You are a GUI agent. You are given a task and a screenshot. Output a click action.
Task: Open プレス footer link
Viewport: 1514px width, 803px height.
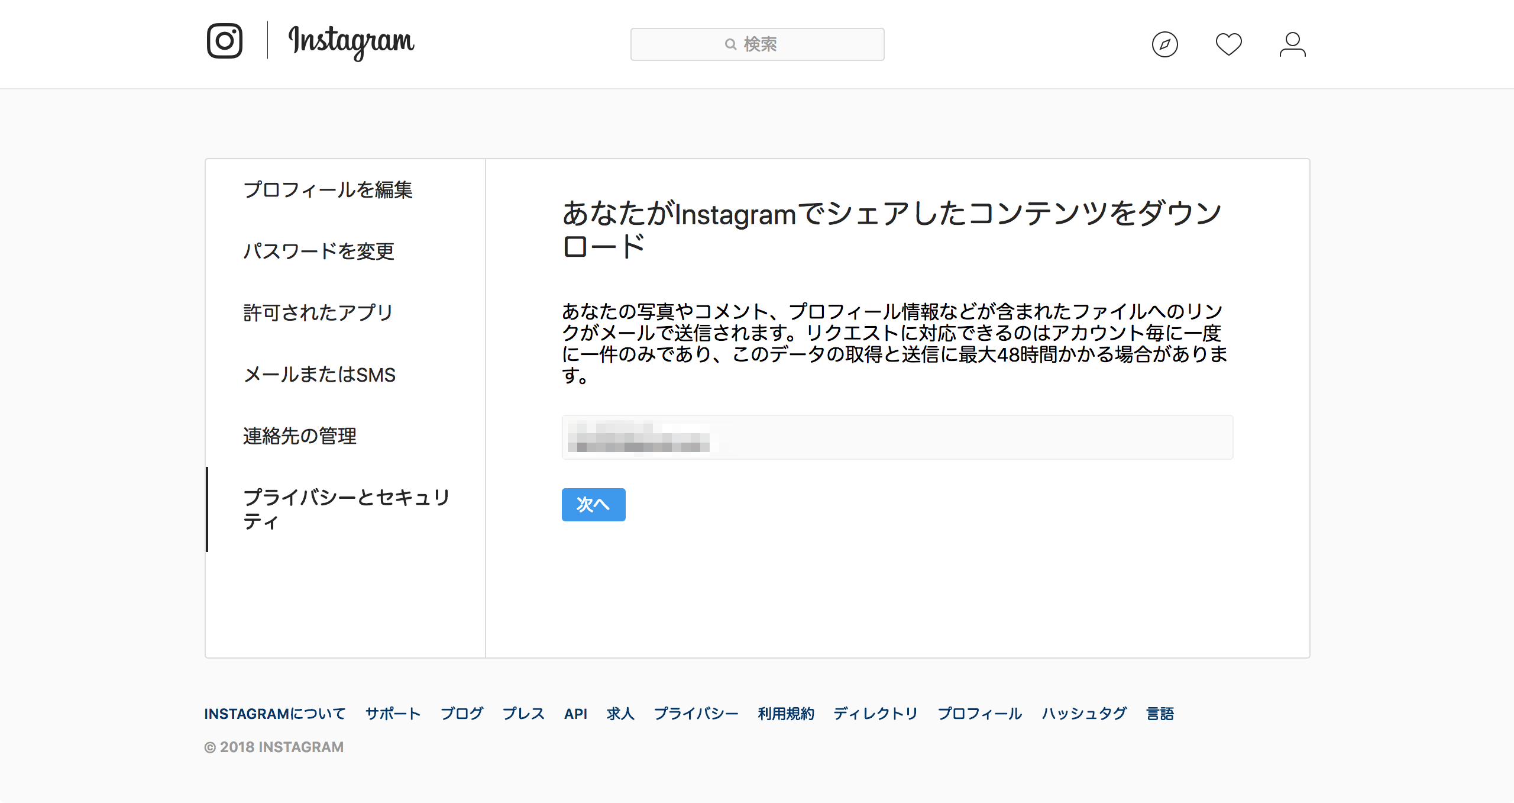(523, 714)
